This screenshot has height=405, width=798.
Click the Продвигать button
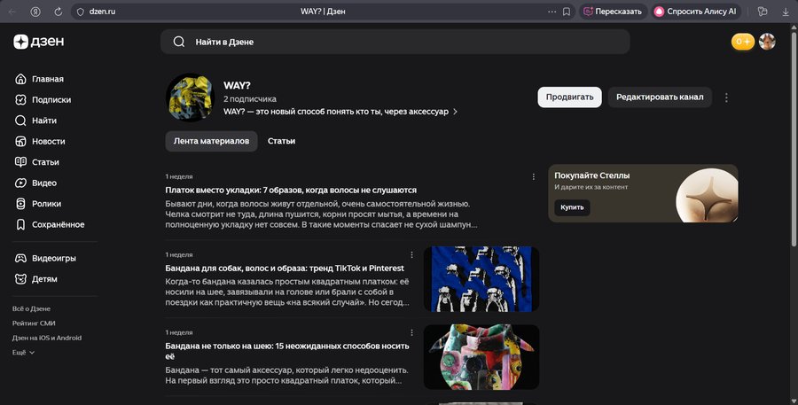point(569,97)
